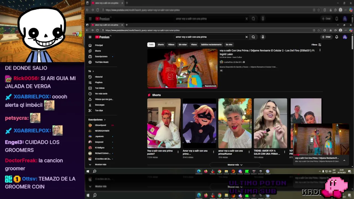Open Google Chrome from the taskbar
This screenshot has height=199, width=354.
[219, 171]
